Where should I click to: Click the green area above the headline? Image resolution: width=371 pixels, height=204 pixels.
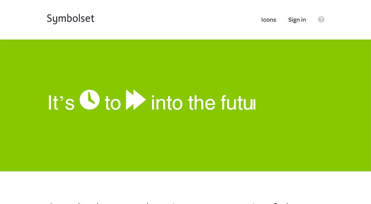tap(185, 64)
